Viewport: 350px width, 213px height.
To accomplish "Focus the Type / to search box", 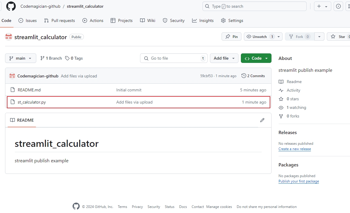I will 254,6.
